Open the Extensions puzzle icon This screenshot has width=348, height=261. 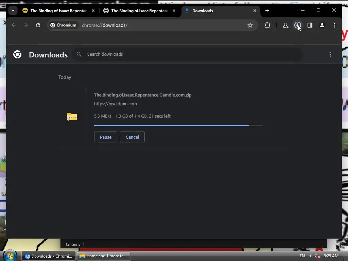(x=267, y=25)
